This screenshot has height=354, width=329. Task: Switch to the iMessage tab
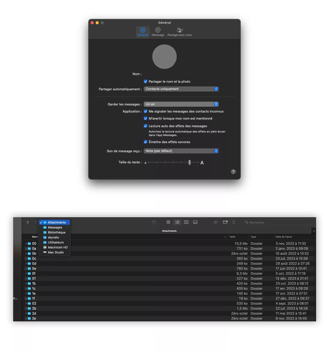pyautogui.click(x=158, y=32)
